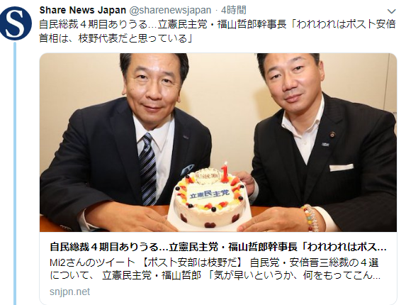Open the bold card headline 自民総裁4期目ありうる
This screenshot has height=305, width=406.
[x=218, y=247]
